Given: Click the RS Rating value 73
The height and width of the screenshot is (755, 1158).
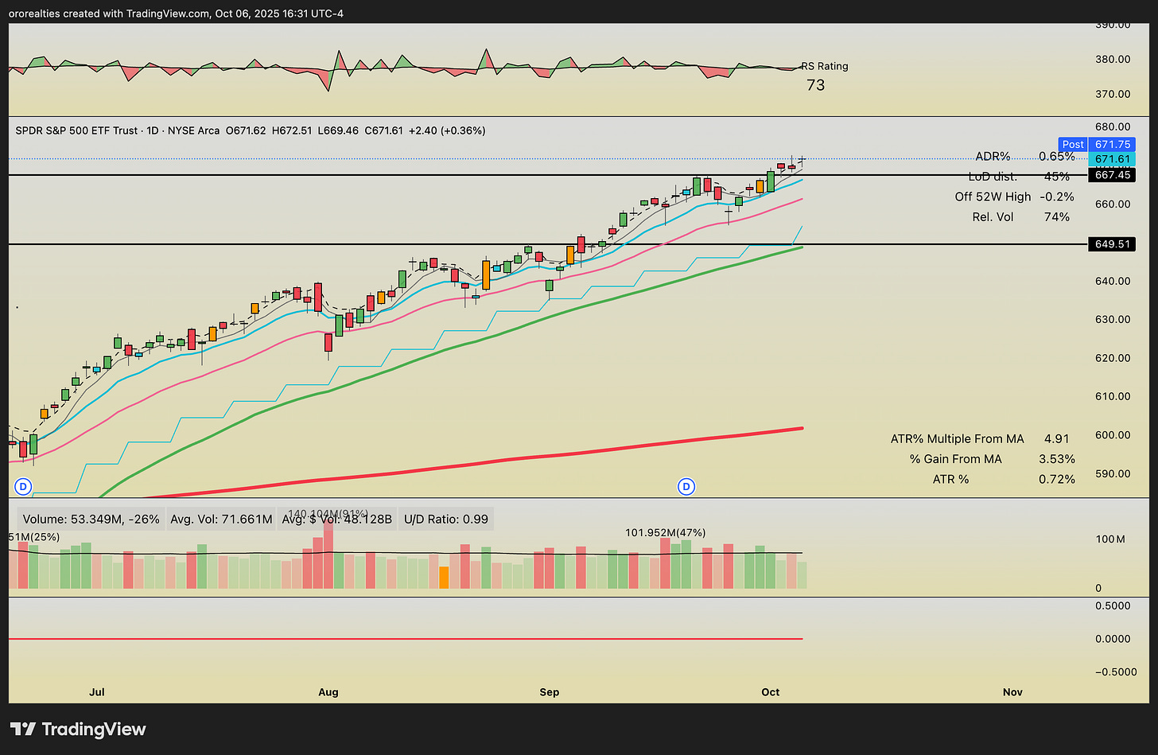Looking at the screenshot, I should [x=816, y=85].
